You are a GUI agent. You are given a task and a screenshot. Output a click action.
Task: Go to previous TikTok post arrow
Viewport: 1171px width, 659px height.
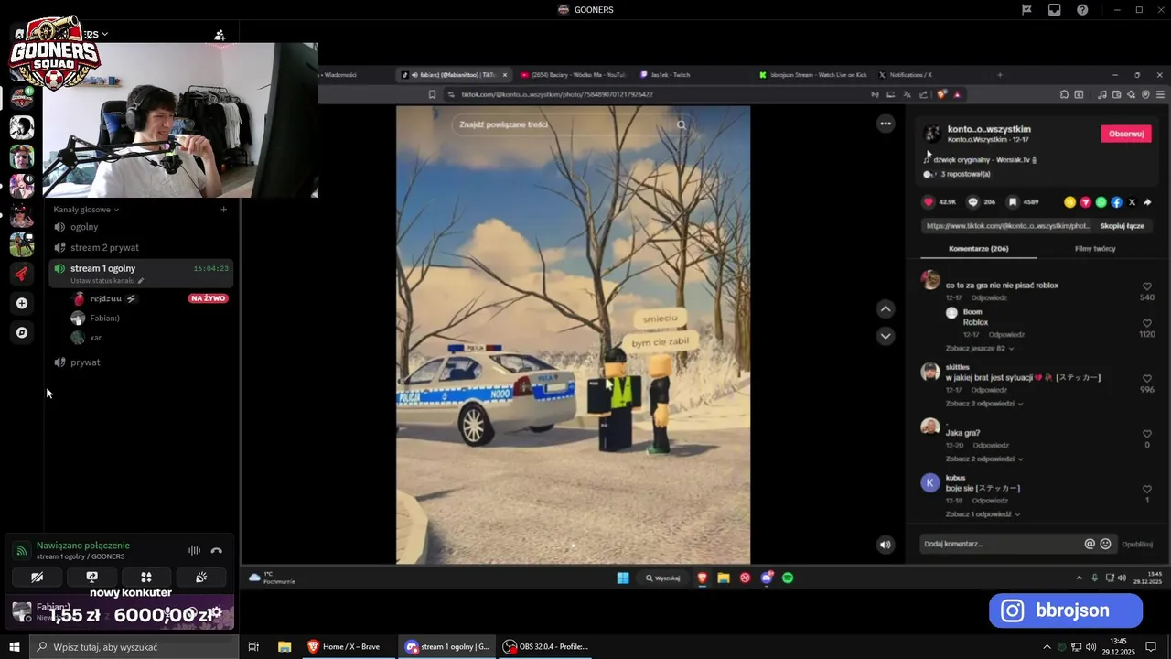[x=885, y=309]
